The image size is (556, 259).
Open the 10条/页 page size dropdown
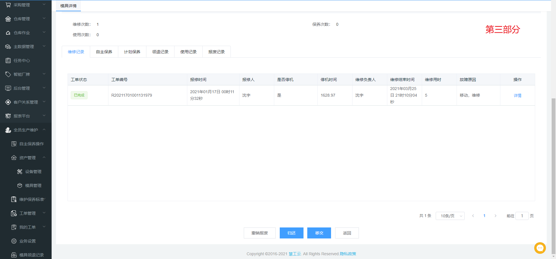450,216
